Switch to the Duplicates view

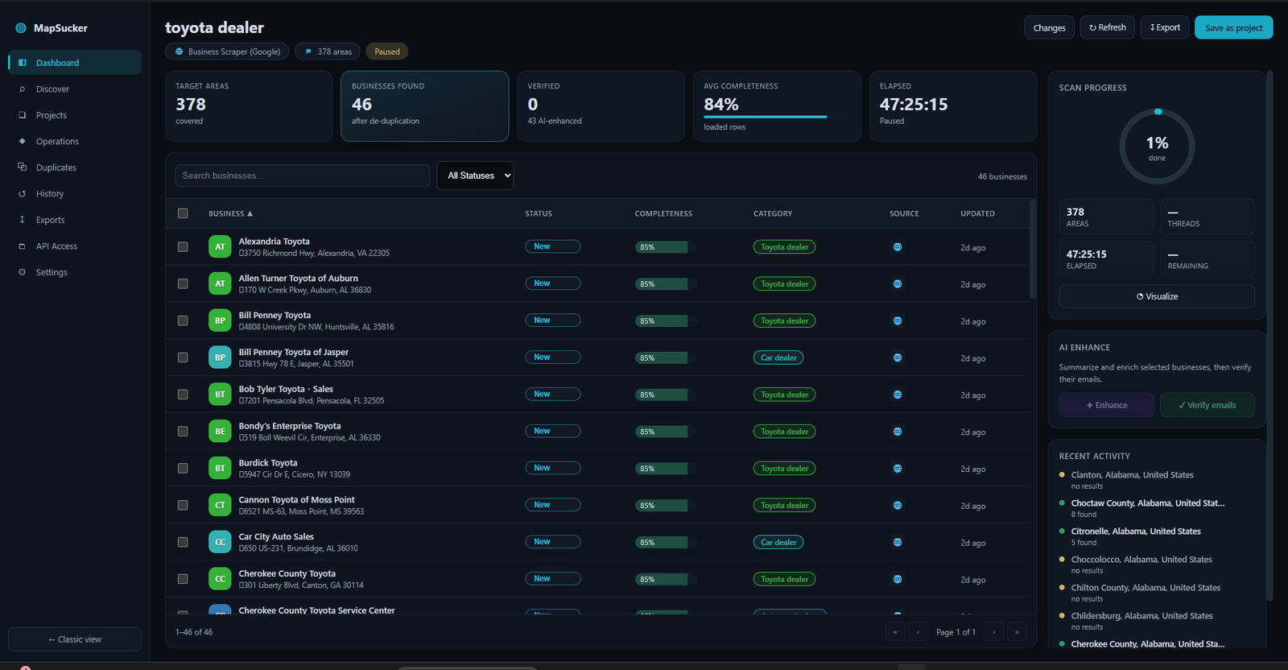pyautogui.click(x=75, y=167)
